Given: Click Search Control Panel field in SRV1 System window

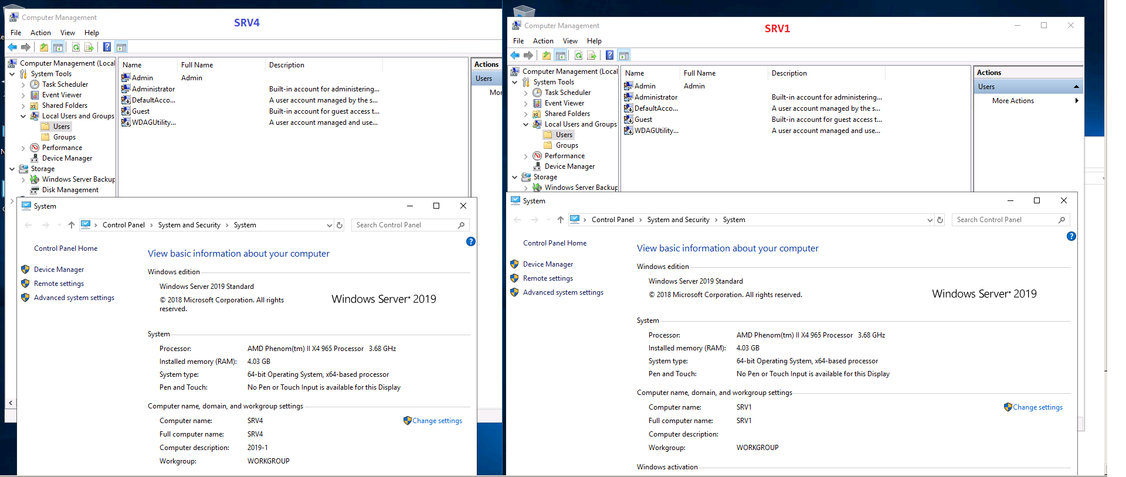Looking at the screenshot, I should [1010, 220].
